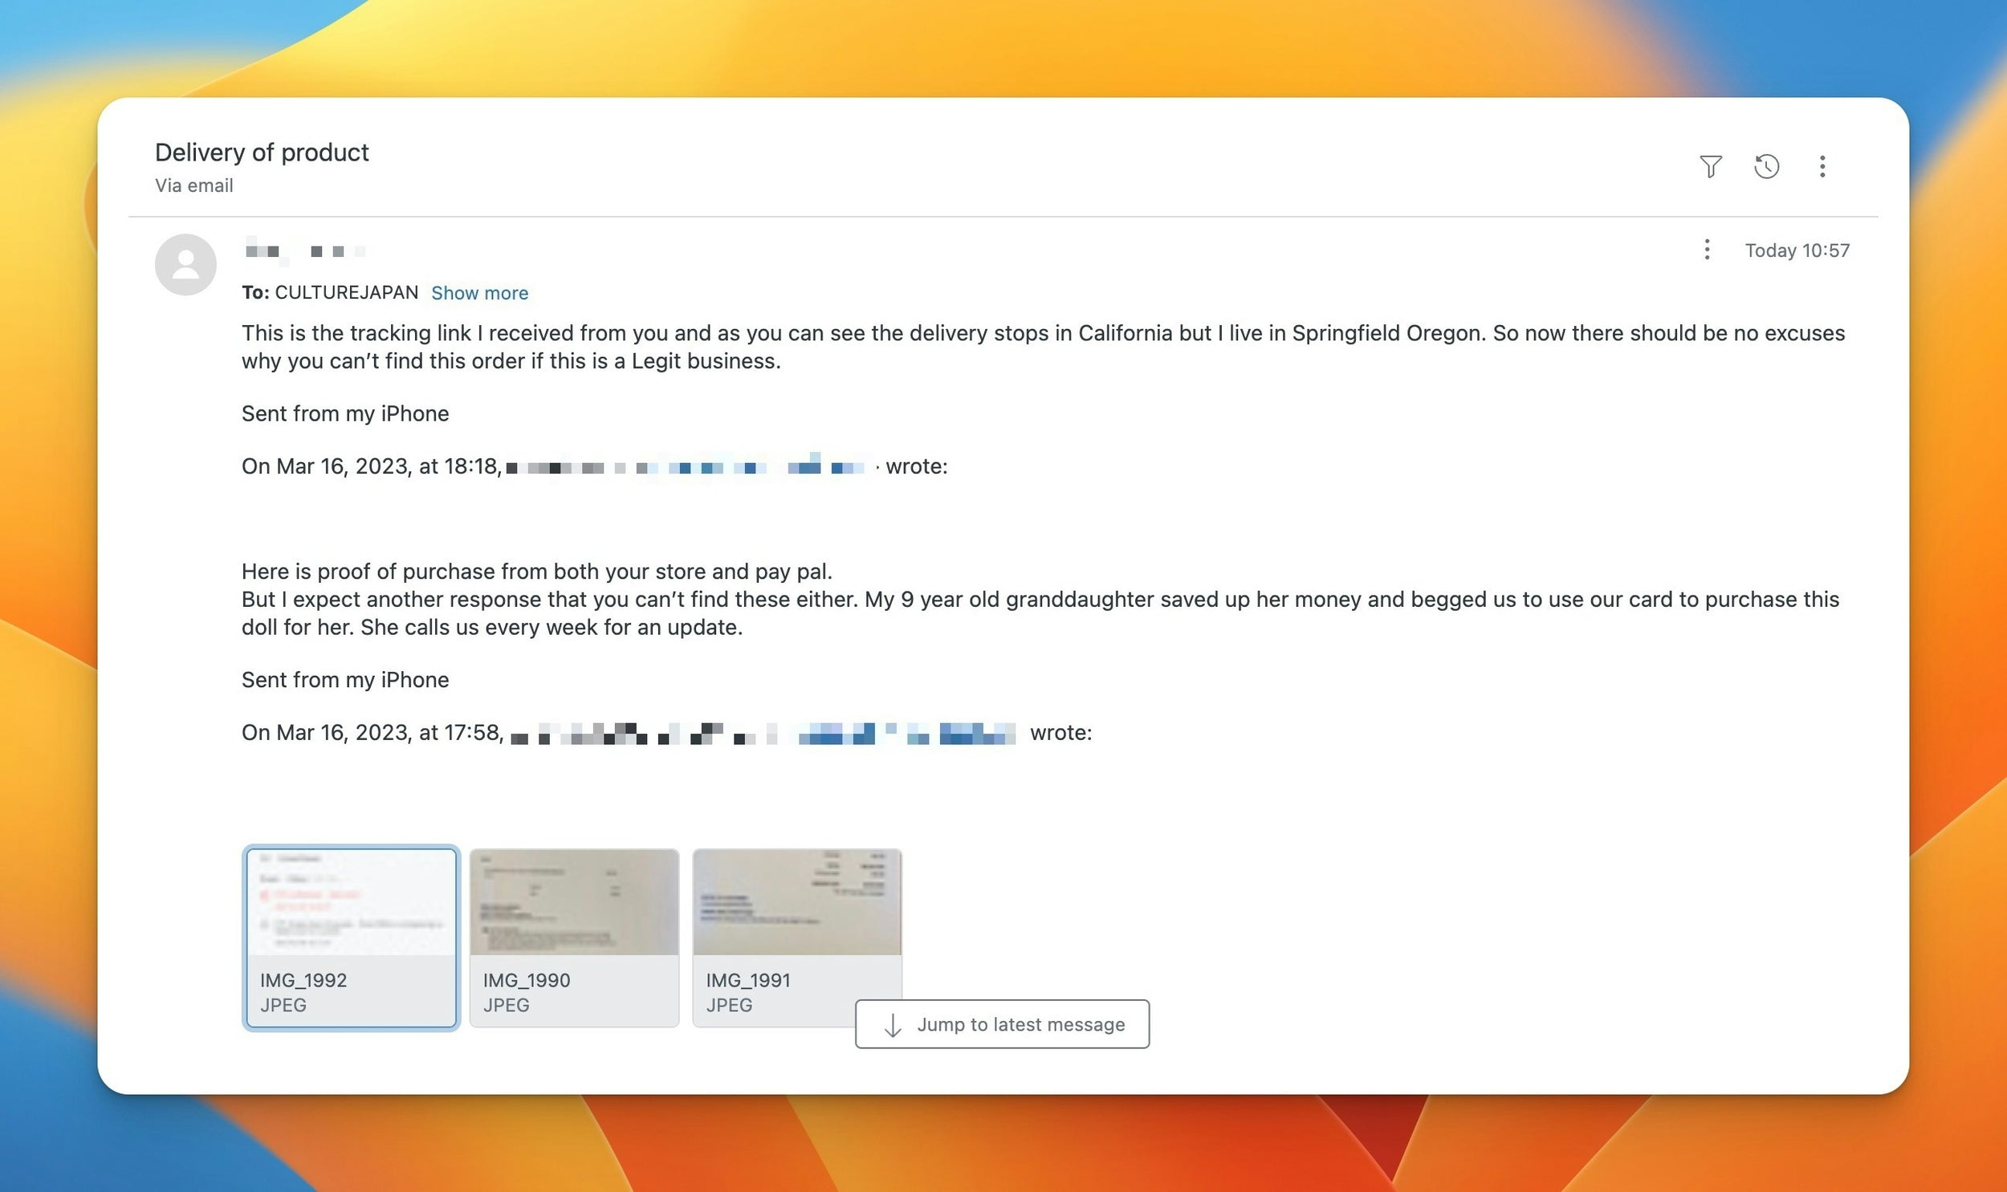The height and width of the screenshot is (1192, 2007).
Task: Click the filter funnel icon
Action: click(1710, 166)
